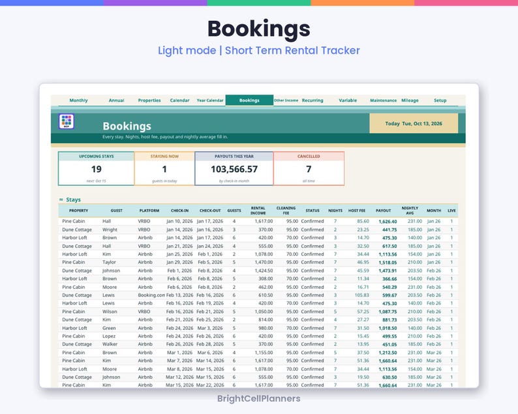Click the NIGHTS column header
The image size is (518, 414).
pos(335,211)
